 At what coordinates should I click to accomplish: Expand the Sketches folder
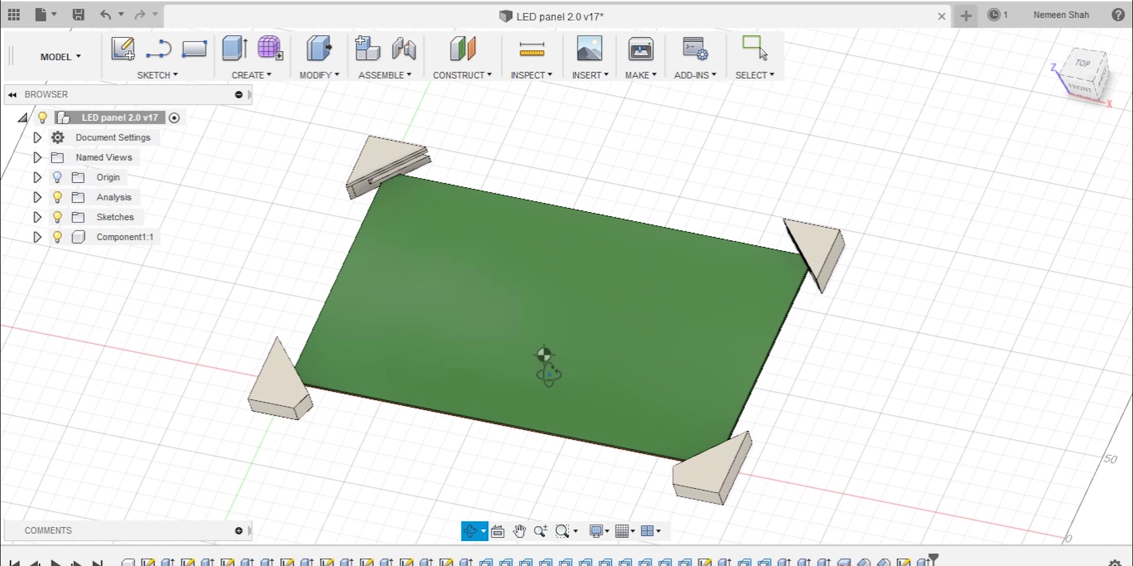(x=37, y=217)
